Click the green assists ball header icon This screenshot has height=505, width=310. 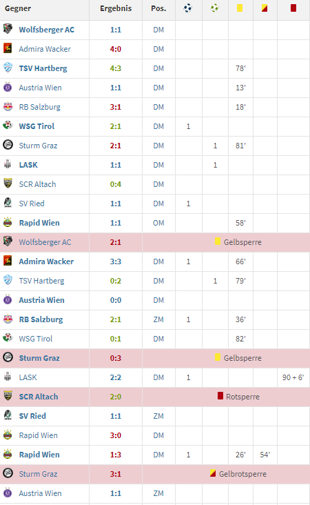click(214, 8)
